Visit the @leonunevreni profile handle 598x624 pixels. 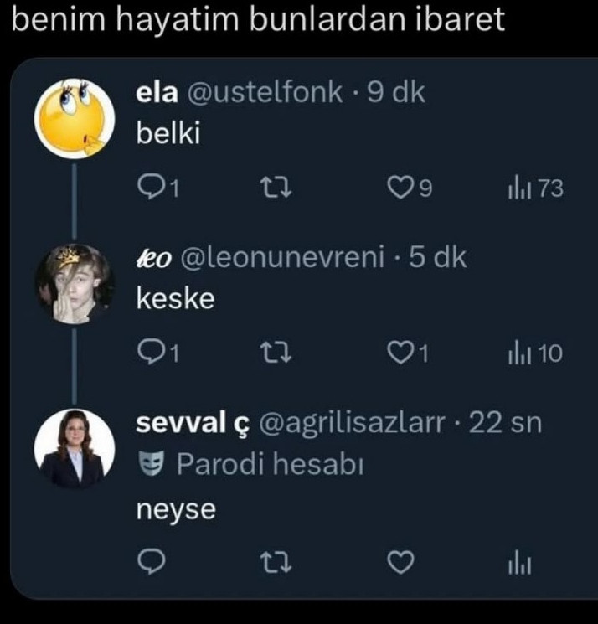(x=281, y=259)
